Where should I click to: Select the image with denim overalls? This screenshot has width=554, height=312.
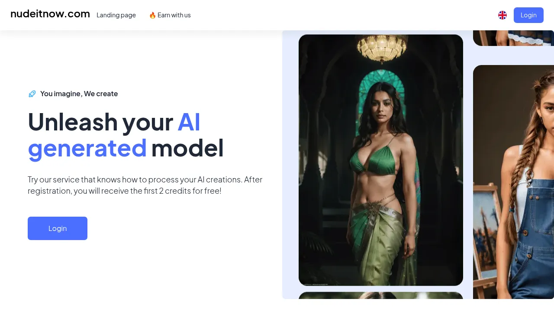[513, 182]
